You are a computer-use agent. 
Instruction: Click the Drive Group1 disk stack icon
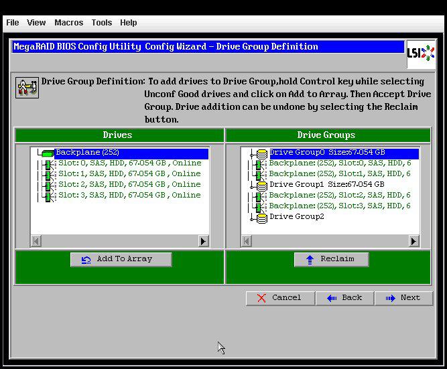click(261, 185)
